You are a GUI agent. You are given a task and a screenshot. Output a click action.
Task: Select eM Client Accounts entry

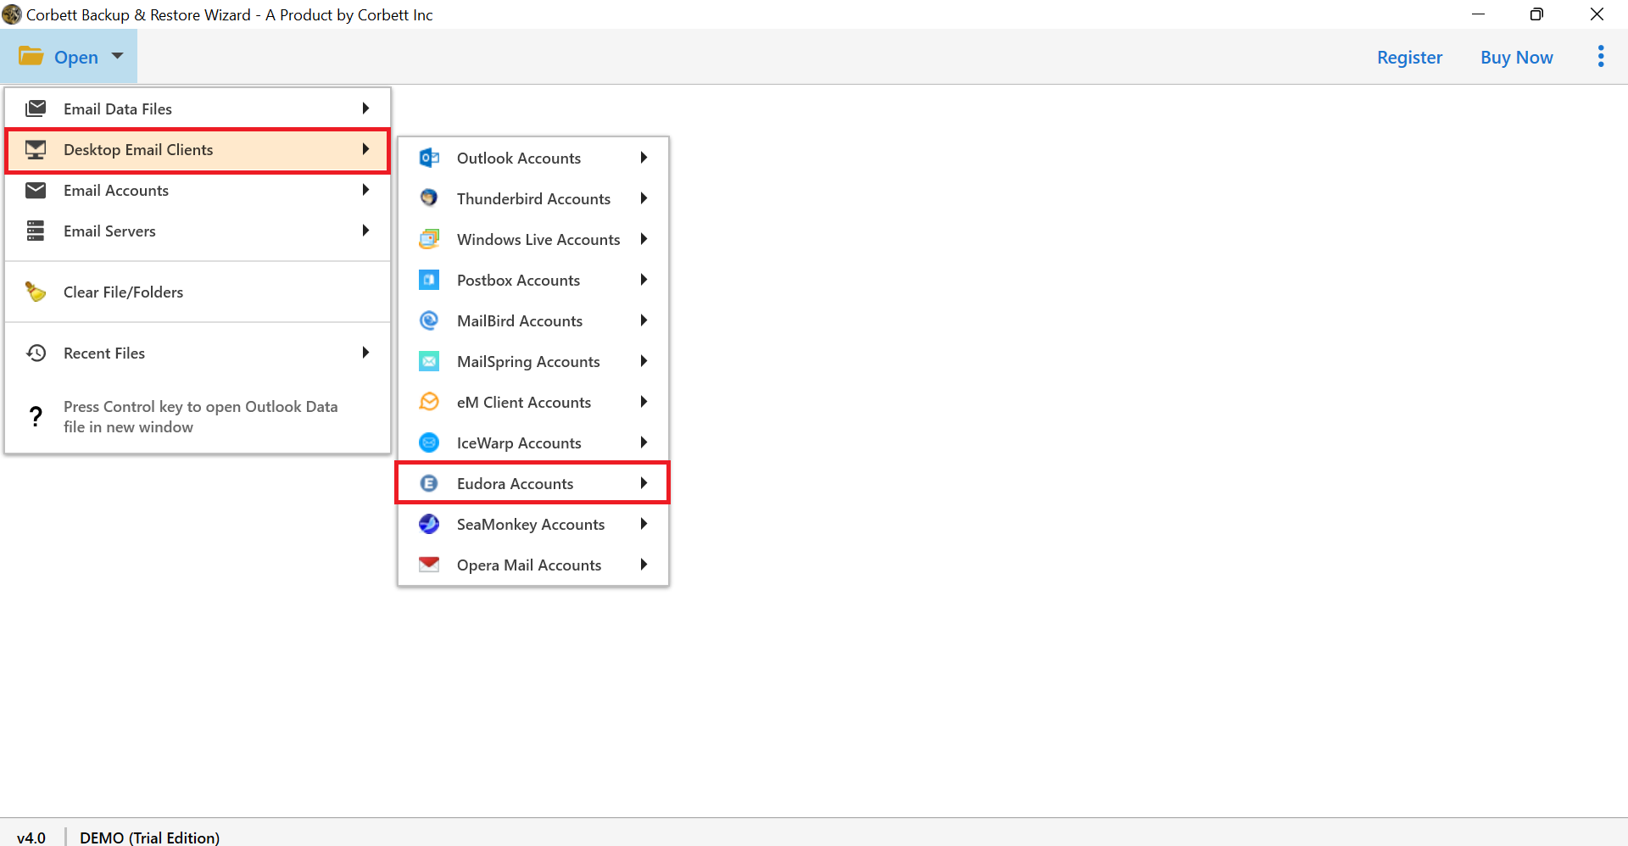(x=533, y=402)
